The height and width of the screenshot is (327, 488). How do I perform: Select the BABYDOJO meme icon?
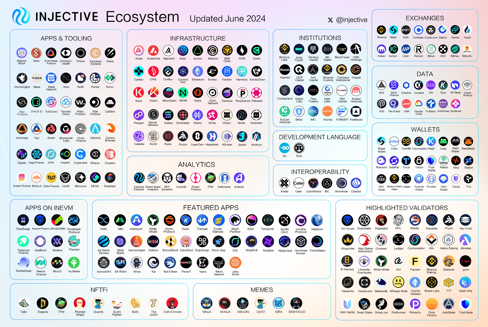click(x=296, y=303)
